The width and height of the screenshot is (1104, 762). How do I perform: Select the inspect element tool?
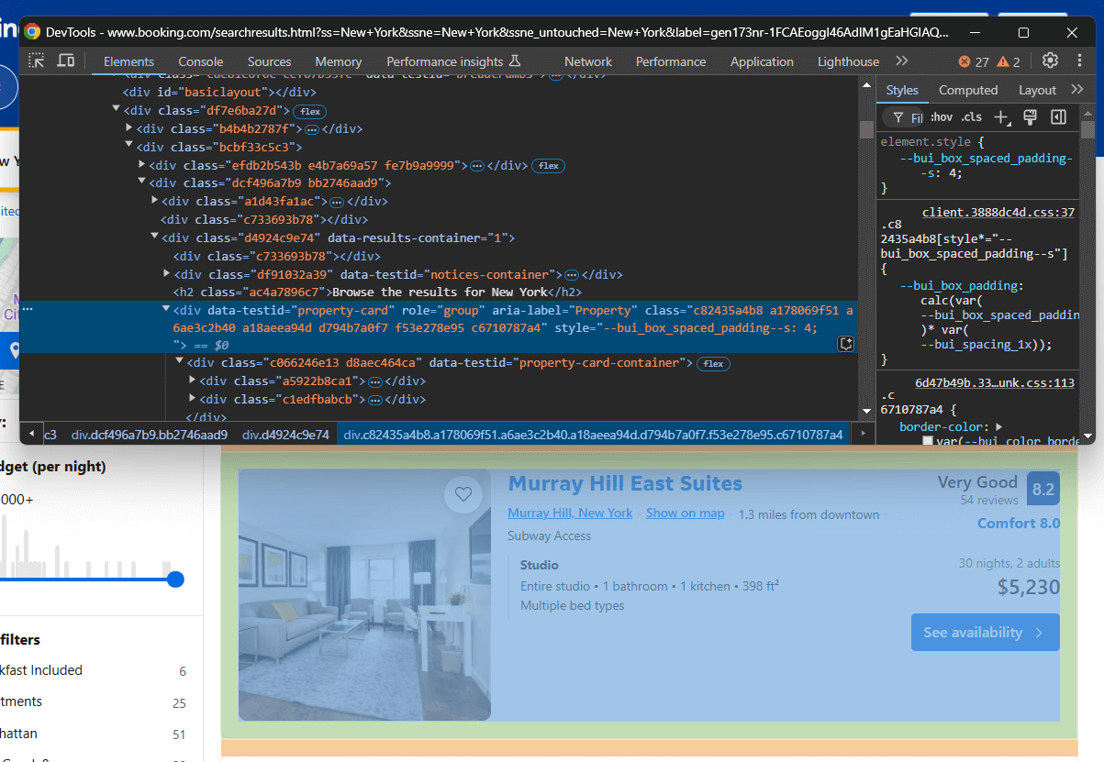pos(38,61)
